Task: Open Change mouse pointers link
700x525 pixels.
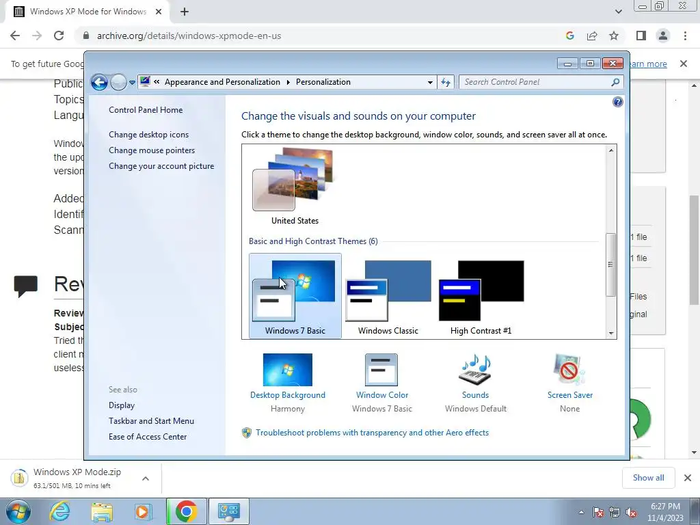Action: tap(152, 150)
